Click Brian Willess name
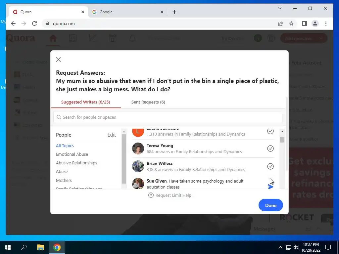Viewport: 339px width, 254px height. (x=160, y=163)
